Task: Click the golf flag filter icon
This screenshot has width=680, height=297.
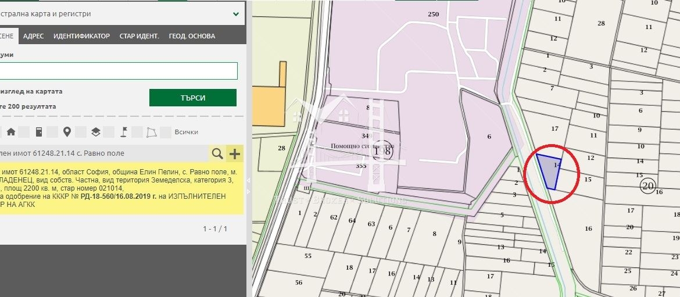Action: tap(123, 132)
